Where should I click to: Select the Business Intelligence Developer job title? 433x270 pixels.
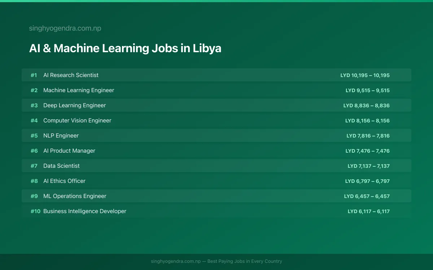coord(85,211)
